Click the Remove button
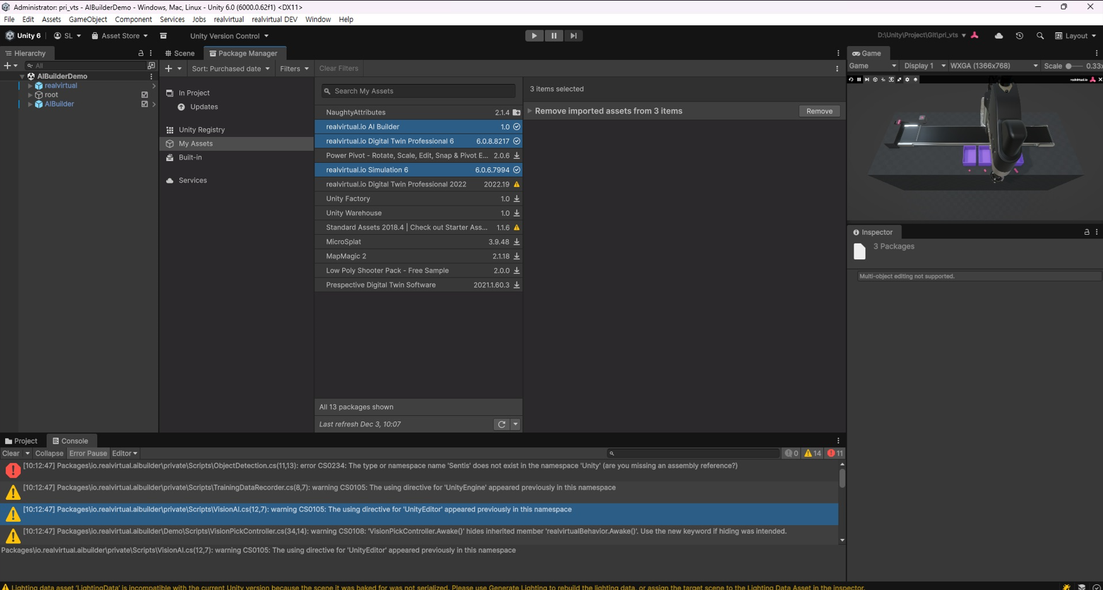The width and height of the screenshot is (1103, 590). [819, 111]
